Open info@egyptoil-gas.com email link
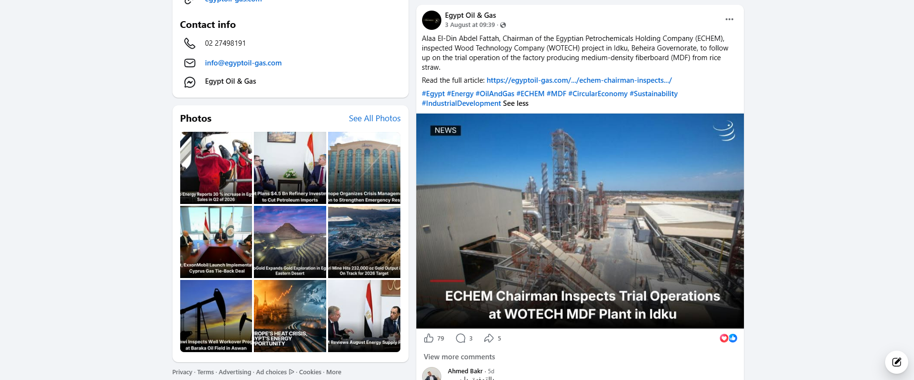 243,63
